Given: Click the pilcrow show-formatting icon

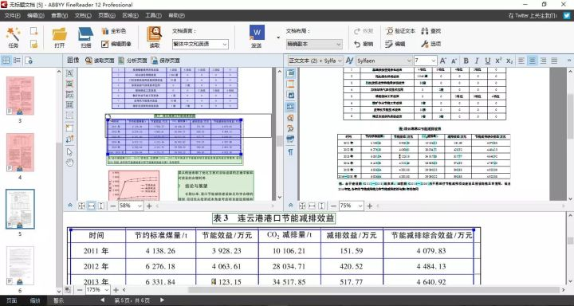Looking at the screenshot, I should coord(290,152).
